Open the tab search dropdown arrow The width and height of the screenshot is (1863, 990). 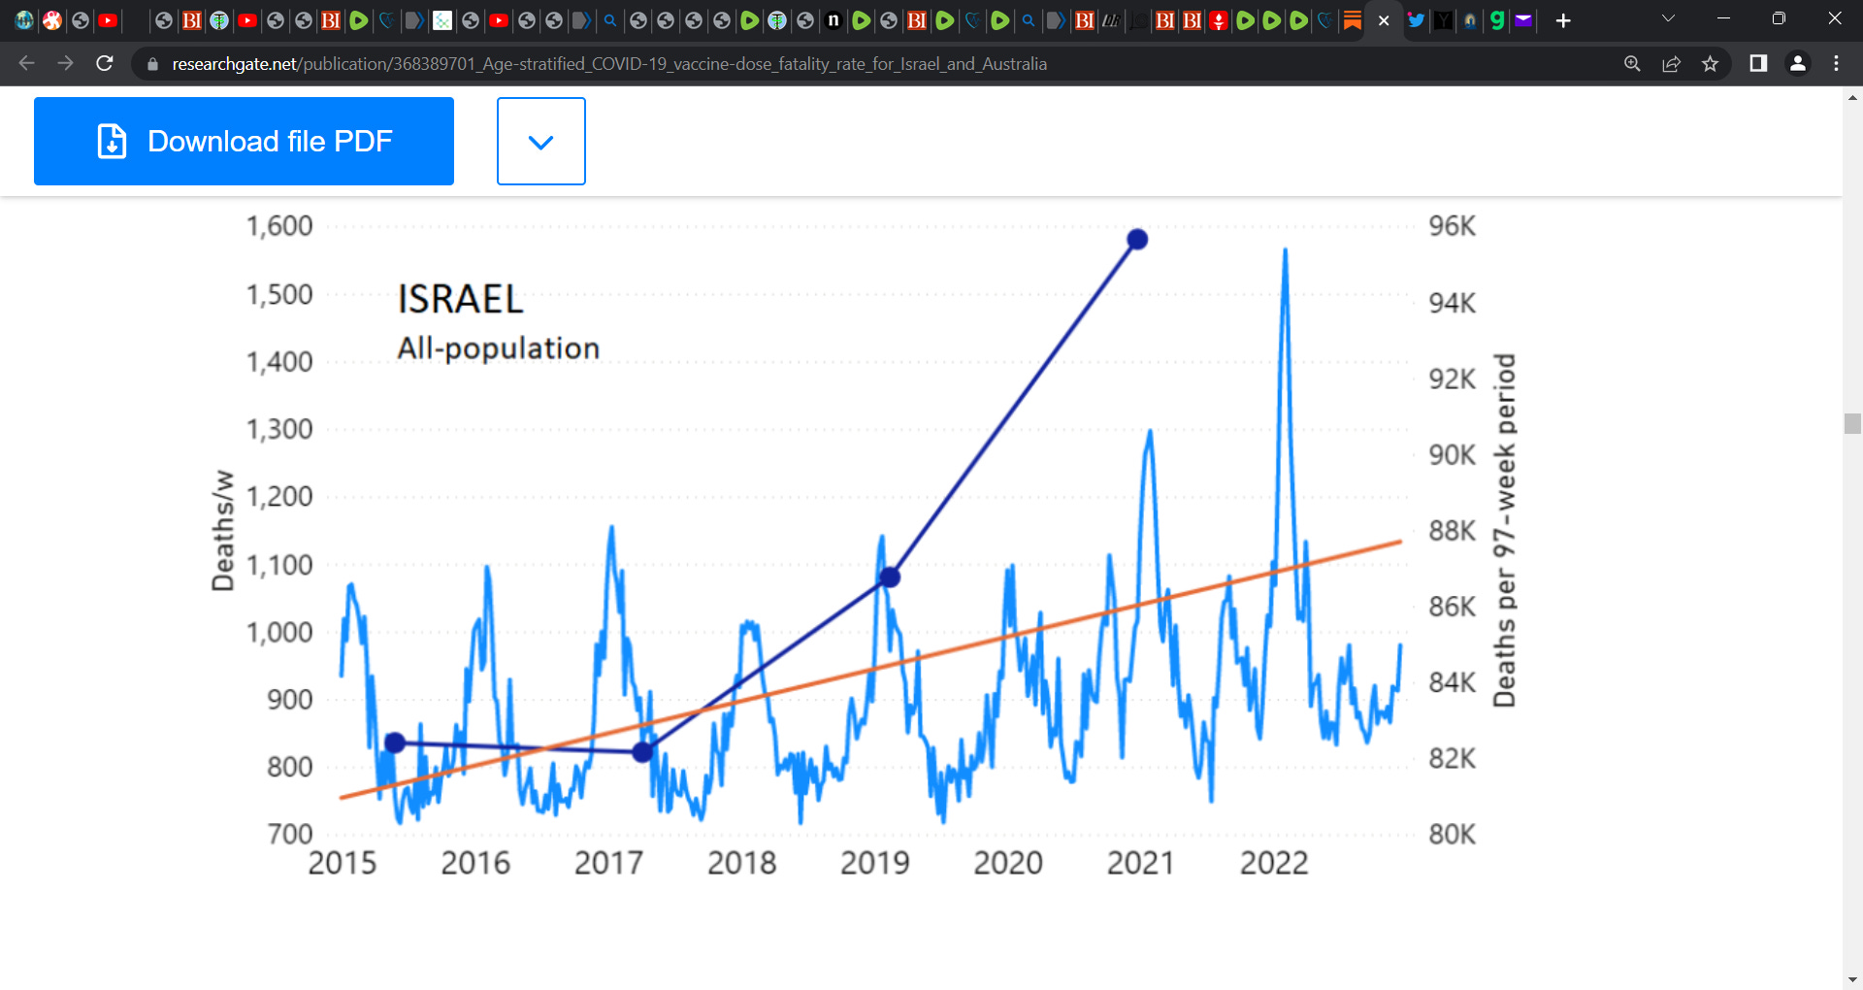pos(1668,18)
